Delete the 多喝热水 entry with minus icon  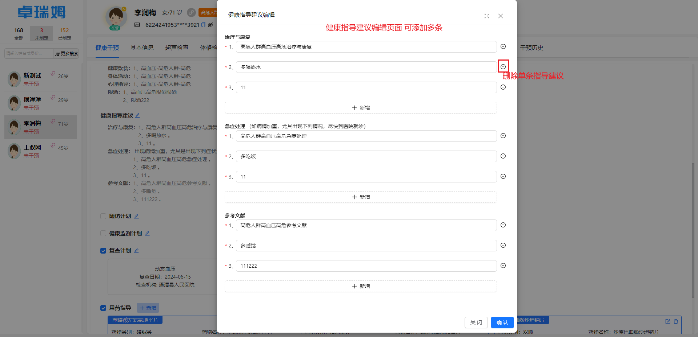pos(503,66)
